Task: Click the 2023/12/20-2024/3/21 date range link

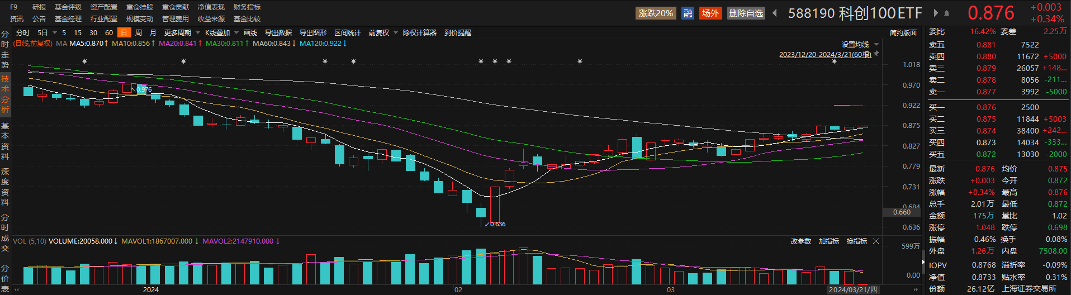Action: tap(825, 55)
